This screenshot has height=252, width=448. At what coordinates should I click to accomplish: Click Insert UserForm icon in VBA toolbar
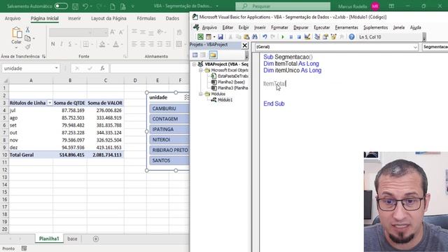click(x=209, y=37)
